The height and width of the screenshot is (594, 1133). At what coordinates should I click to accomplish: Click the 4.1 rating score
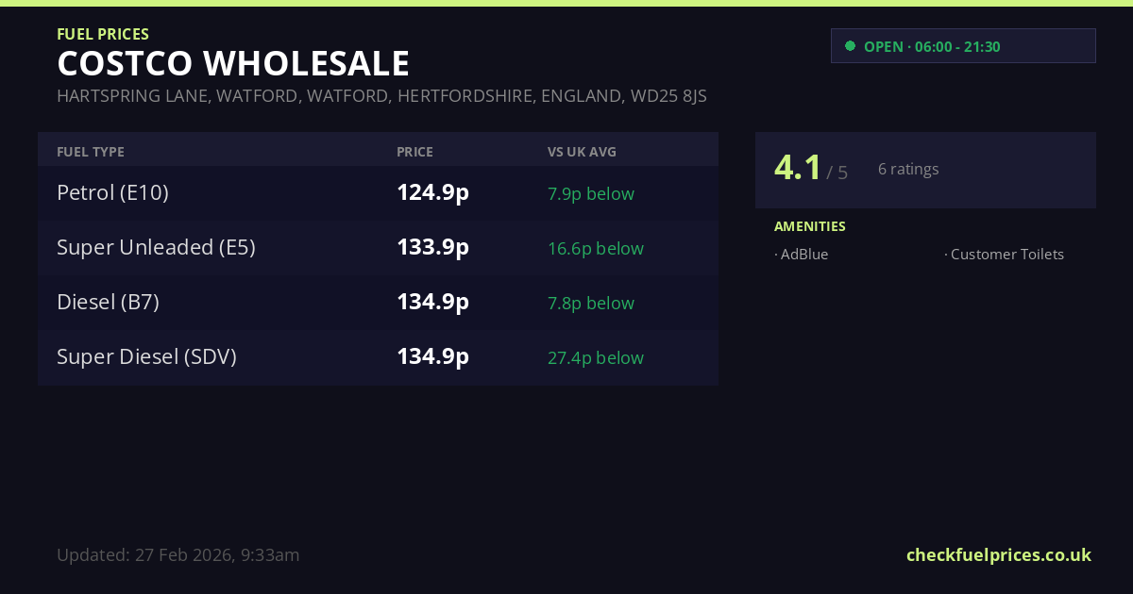[x=798, y=168]
